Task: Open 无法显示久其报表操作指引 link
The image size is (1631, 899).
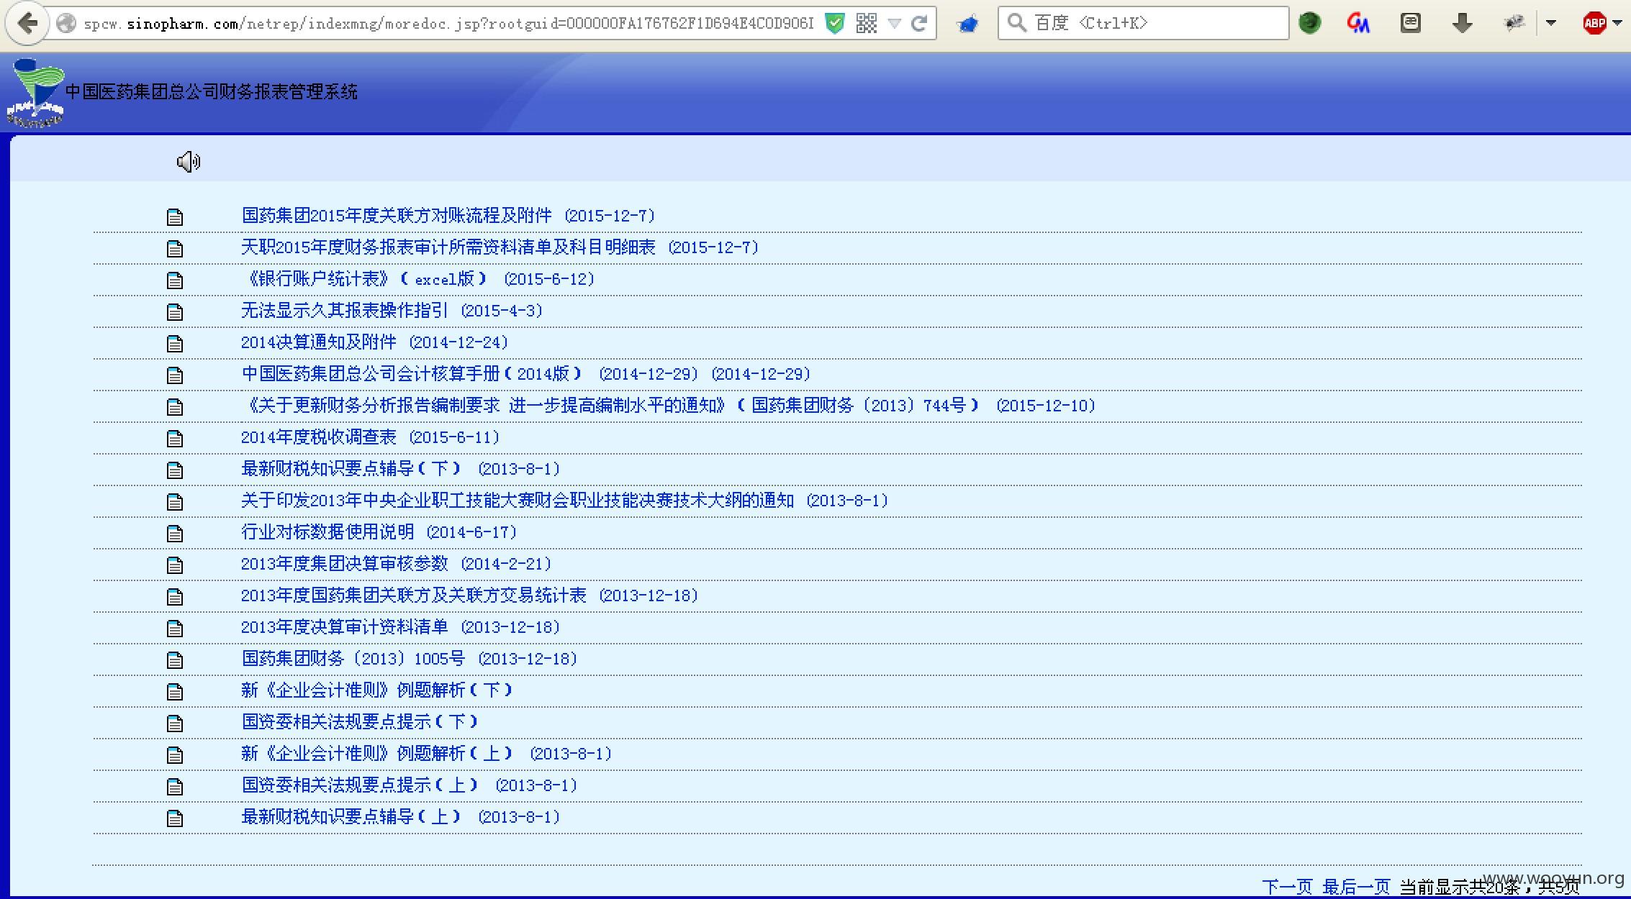Action: click(392, 310)
